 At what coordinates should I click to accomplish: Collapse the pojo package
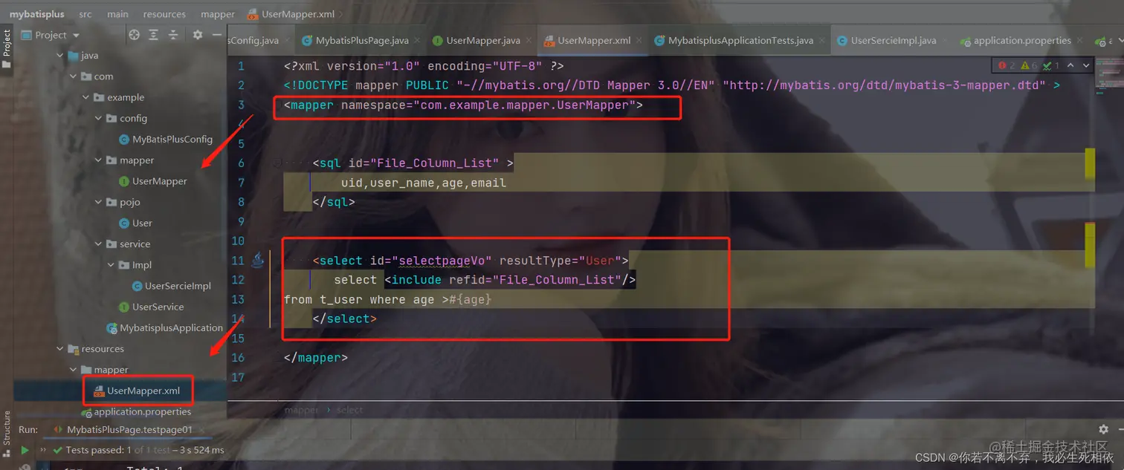point(99,202)
